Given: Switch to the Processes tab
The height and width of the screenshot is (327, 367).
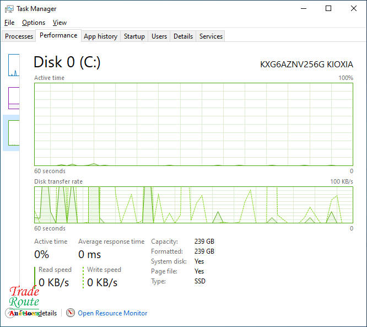Looking at the screenshot, I should [19, 36].
